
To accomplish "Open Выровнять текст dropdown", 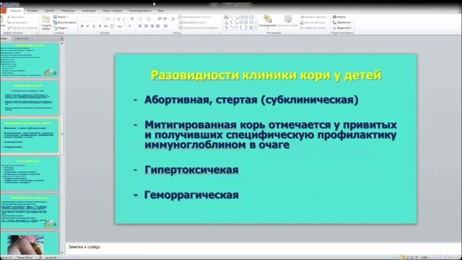I will point(193,22).
